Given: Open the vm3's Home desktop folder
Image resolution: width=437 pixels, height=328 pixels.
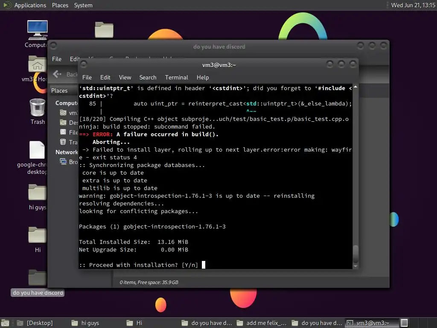Looking at the screenshot, I should tap(38, 64).
